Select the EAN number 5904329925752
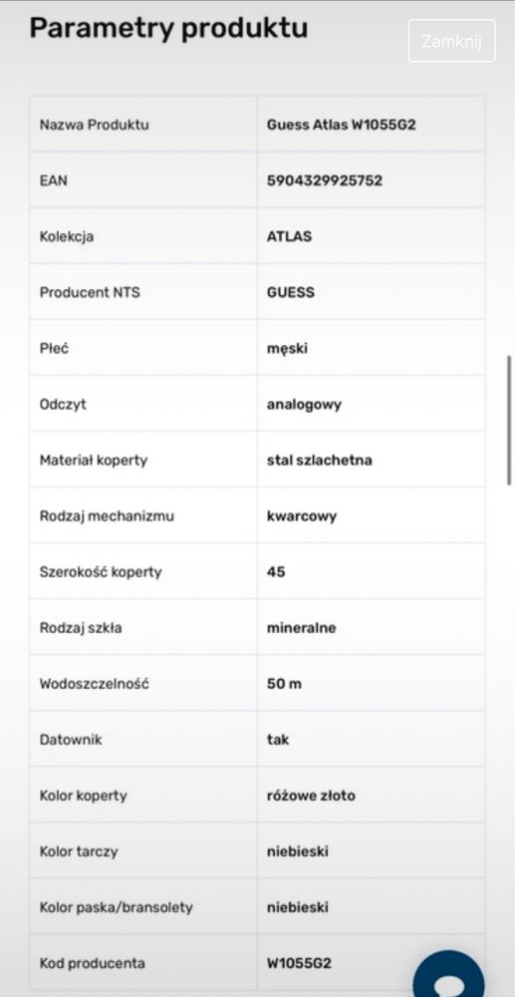The height and width of the screenshot is (997, 515). (325, 180)
